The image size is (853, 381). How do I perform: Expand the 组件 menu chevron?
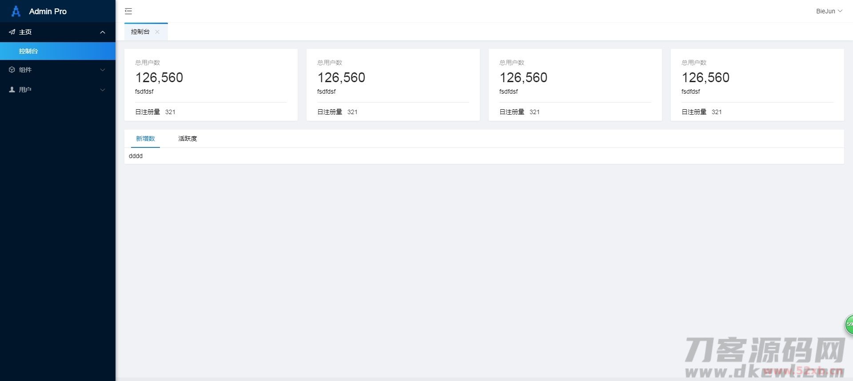[103, 70]
